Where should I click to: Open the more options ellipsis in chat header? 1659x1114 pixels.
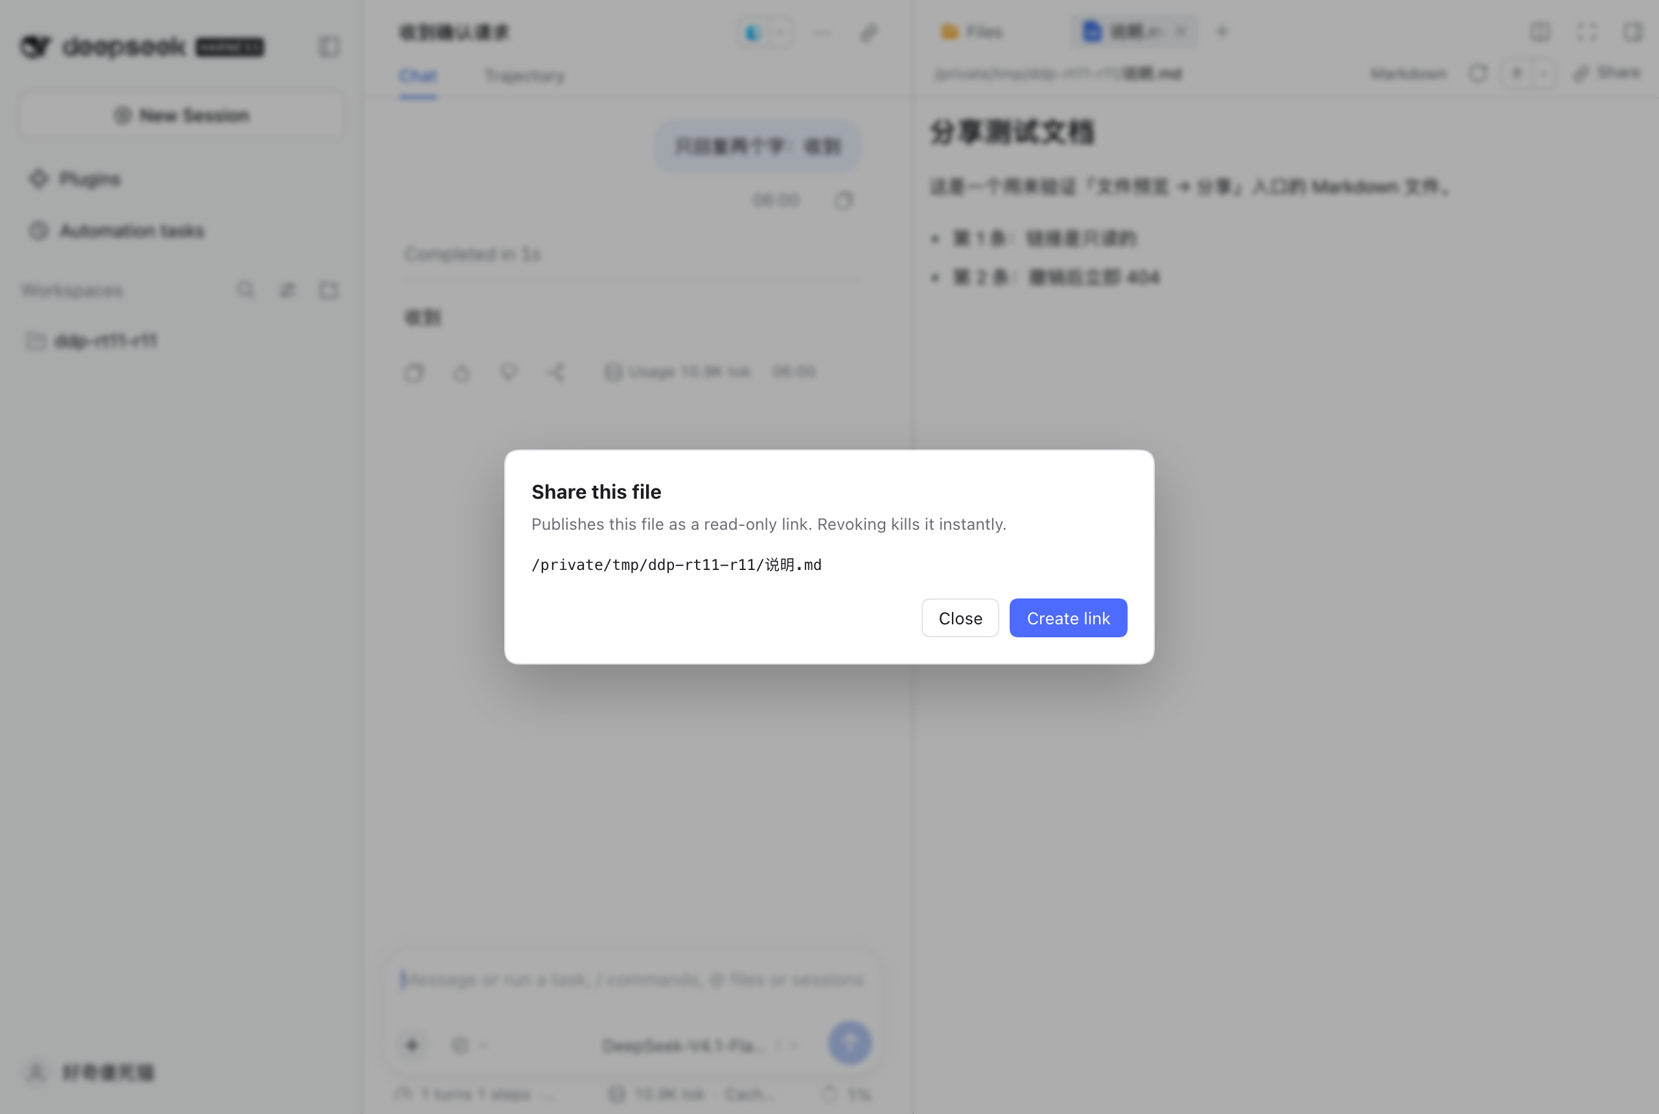tap(822, 32)
